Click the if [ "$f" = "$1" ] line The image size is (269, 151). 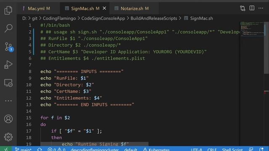click(x=76, y=131)
